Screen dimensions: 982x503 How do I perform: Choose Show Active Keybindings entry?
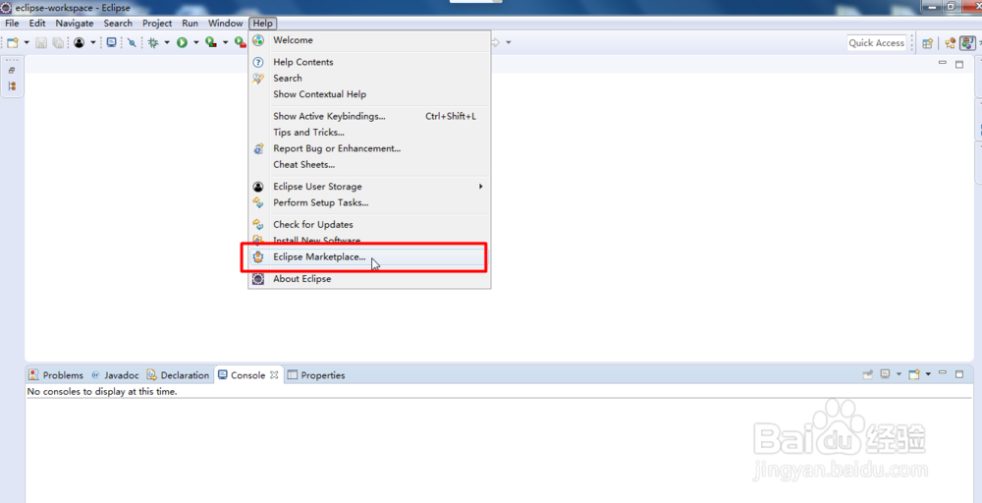(x=369, y=117)
